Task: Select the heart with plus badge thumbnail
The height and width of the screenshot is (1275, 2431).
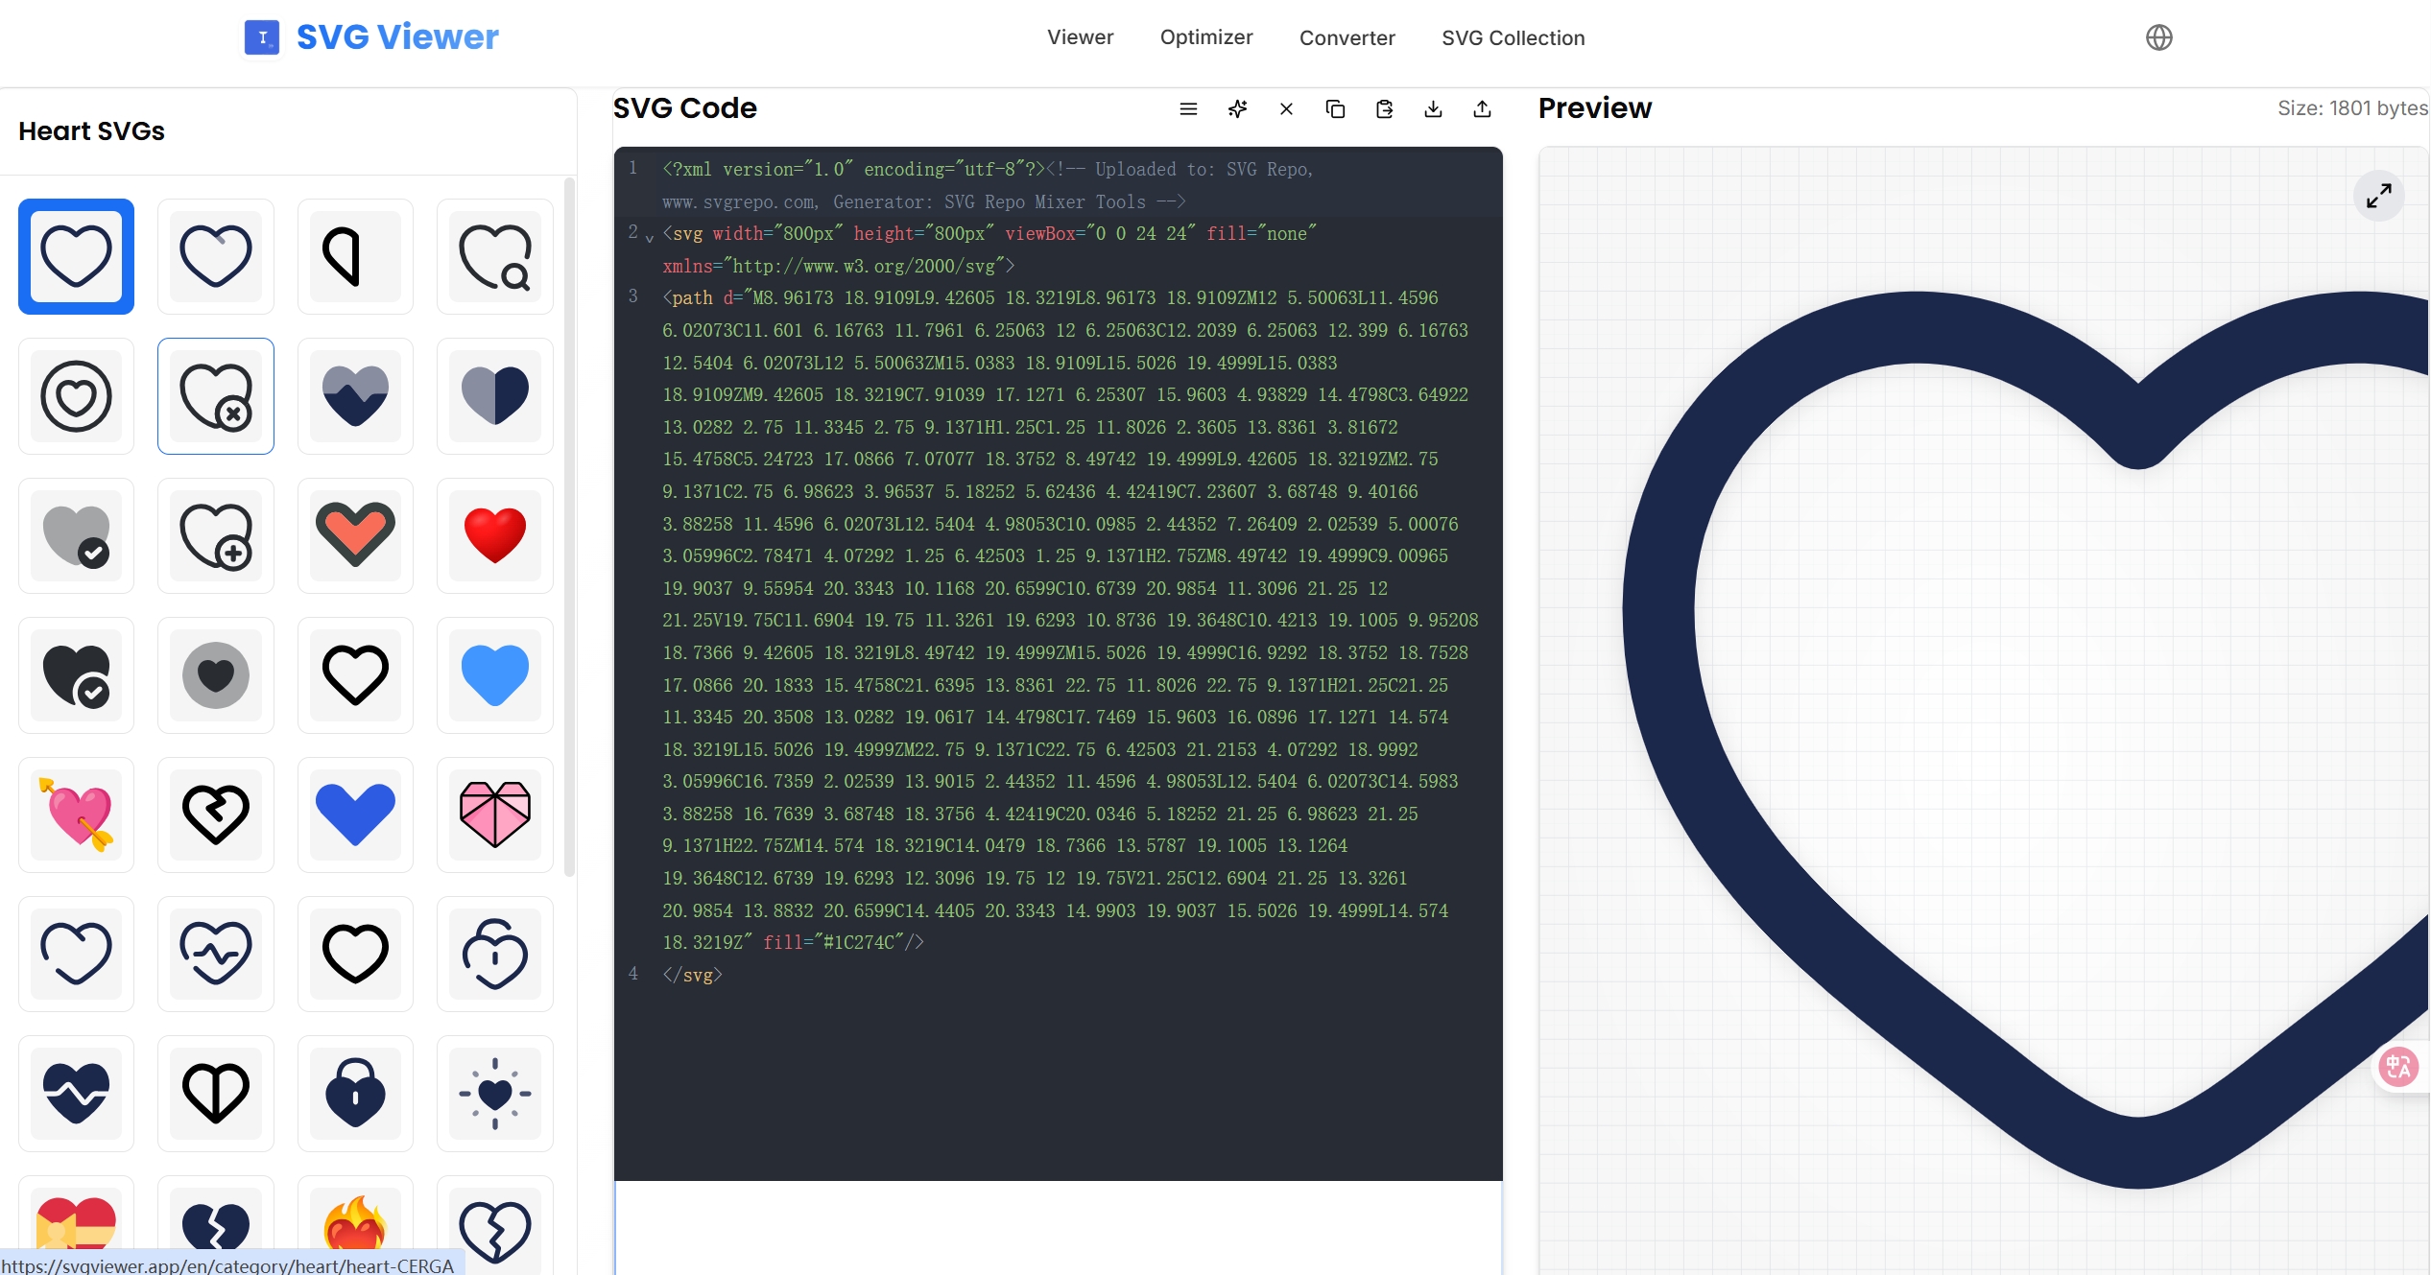Action: 215,535
